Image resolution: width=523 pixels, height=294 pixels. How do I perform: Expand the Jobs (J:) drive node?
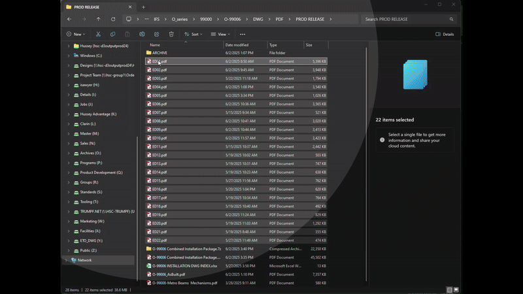coord(69,105)
